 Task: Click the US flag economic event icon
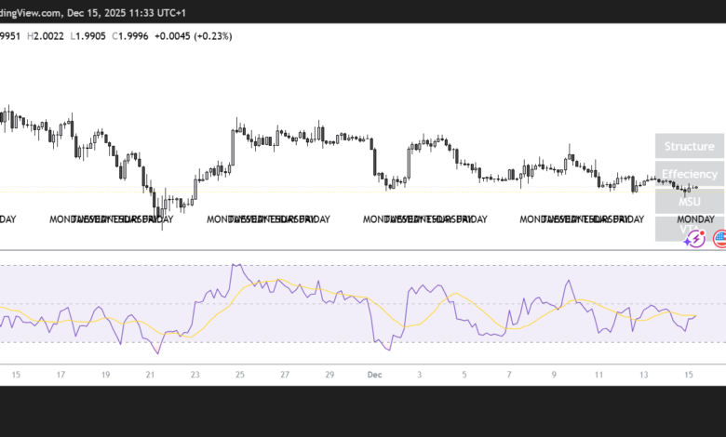pos(719,239)
